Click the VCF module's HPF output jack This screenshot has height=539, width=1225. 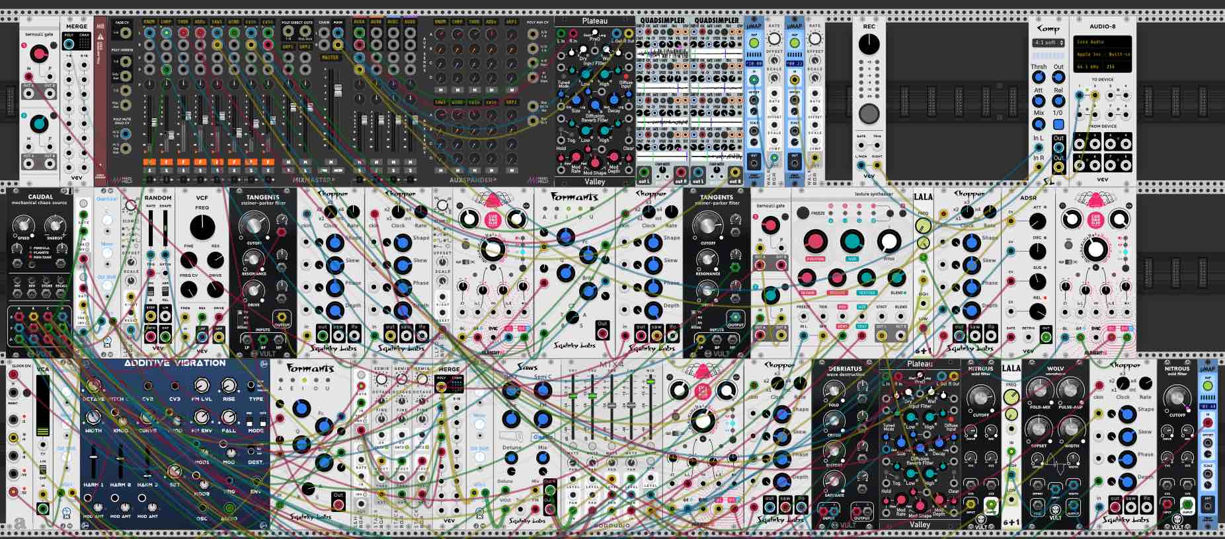coord(218,337)
